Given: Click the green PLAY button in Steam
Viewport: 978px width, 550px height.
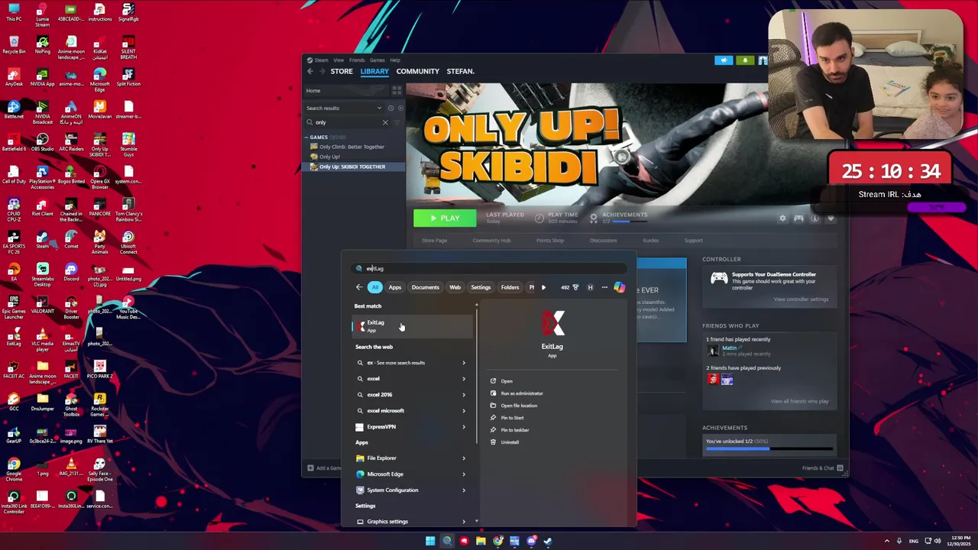Looking at the screenshot, I should (445, 218).
